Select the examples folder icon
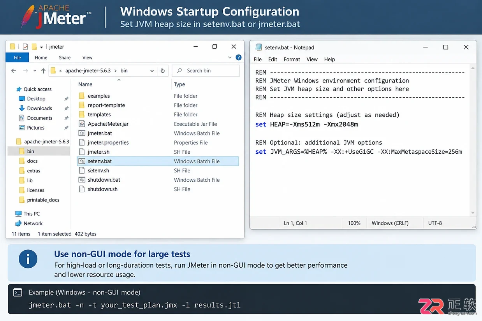 point(82,96)
